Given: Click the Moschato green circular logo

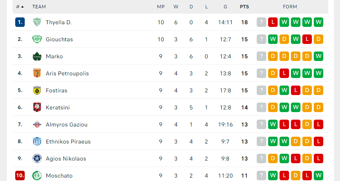Looking at the screenshot, I should tap(37, 176).
